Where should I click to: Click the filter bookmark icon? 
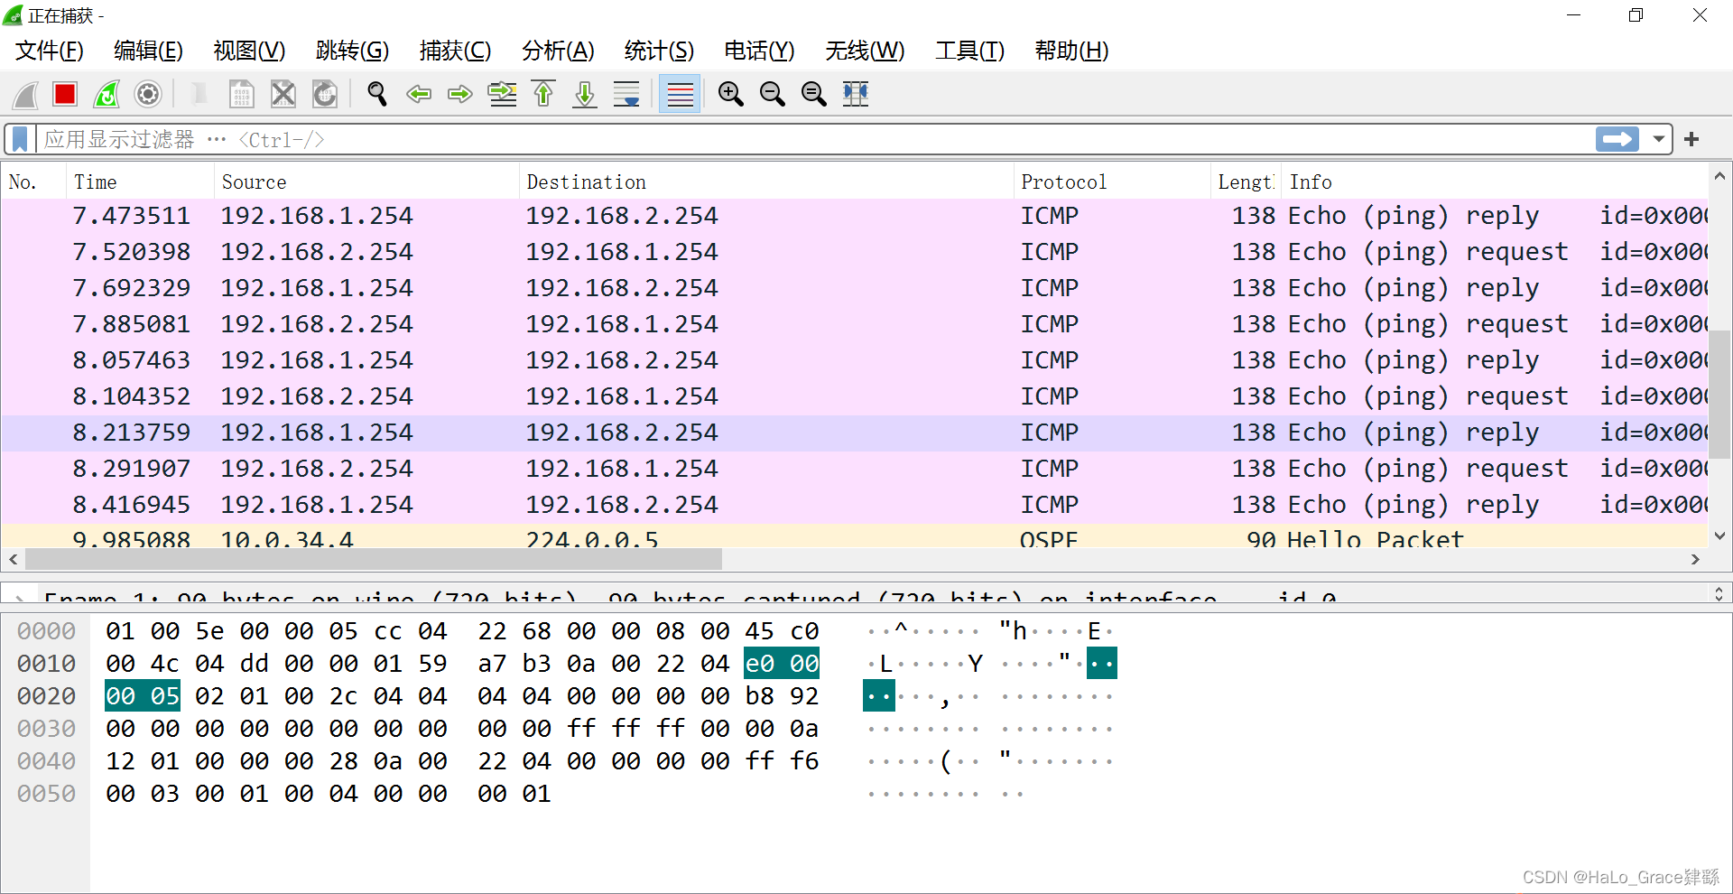tap(20, 139)
